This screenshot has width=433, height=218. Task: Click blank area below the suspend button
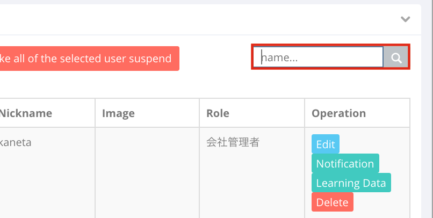pyautogui.click(x=88, y=84)
